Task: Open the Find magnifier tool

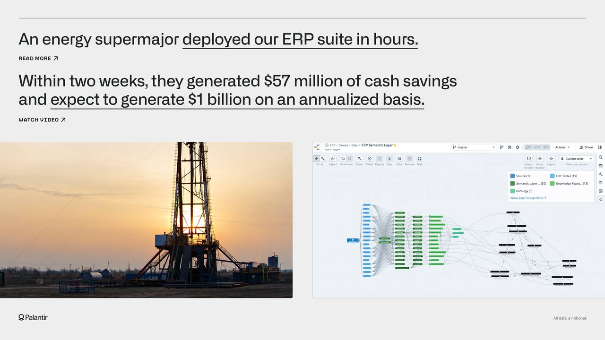Action: [x=399, y=159]
